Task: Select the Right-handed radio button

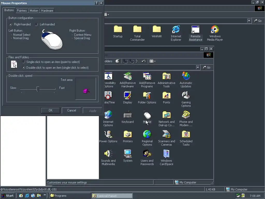Action: pyautogui.click(x=20, y=24)
